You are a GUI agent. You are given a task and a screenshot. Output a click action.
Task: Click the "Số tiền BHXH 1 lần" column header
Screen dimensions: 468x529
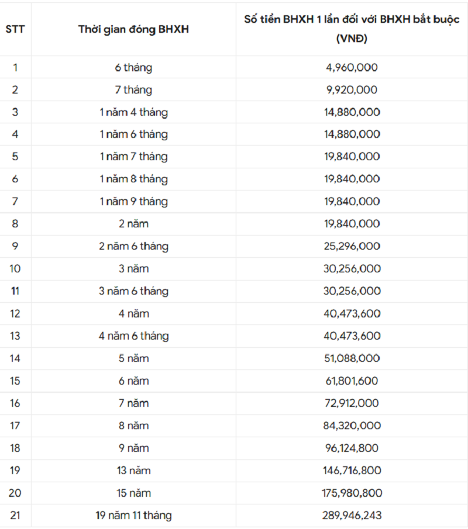point(352,29)
